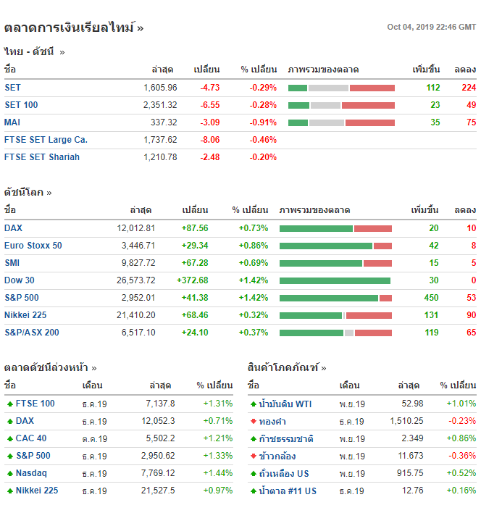The image size is (481, 513).
Task: Click the timestamp Oct 04, 2019 22:46 GMT
Action: tap(432, 27)
